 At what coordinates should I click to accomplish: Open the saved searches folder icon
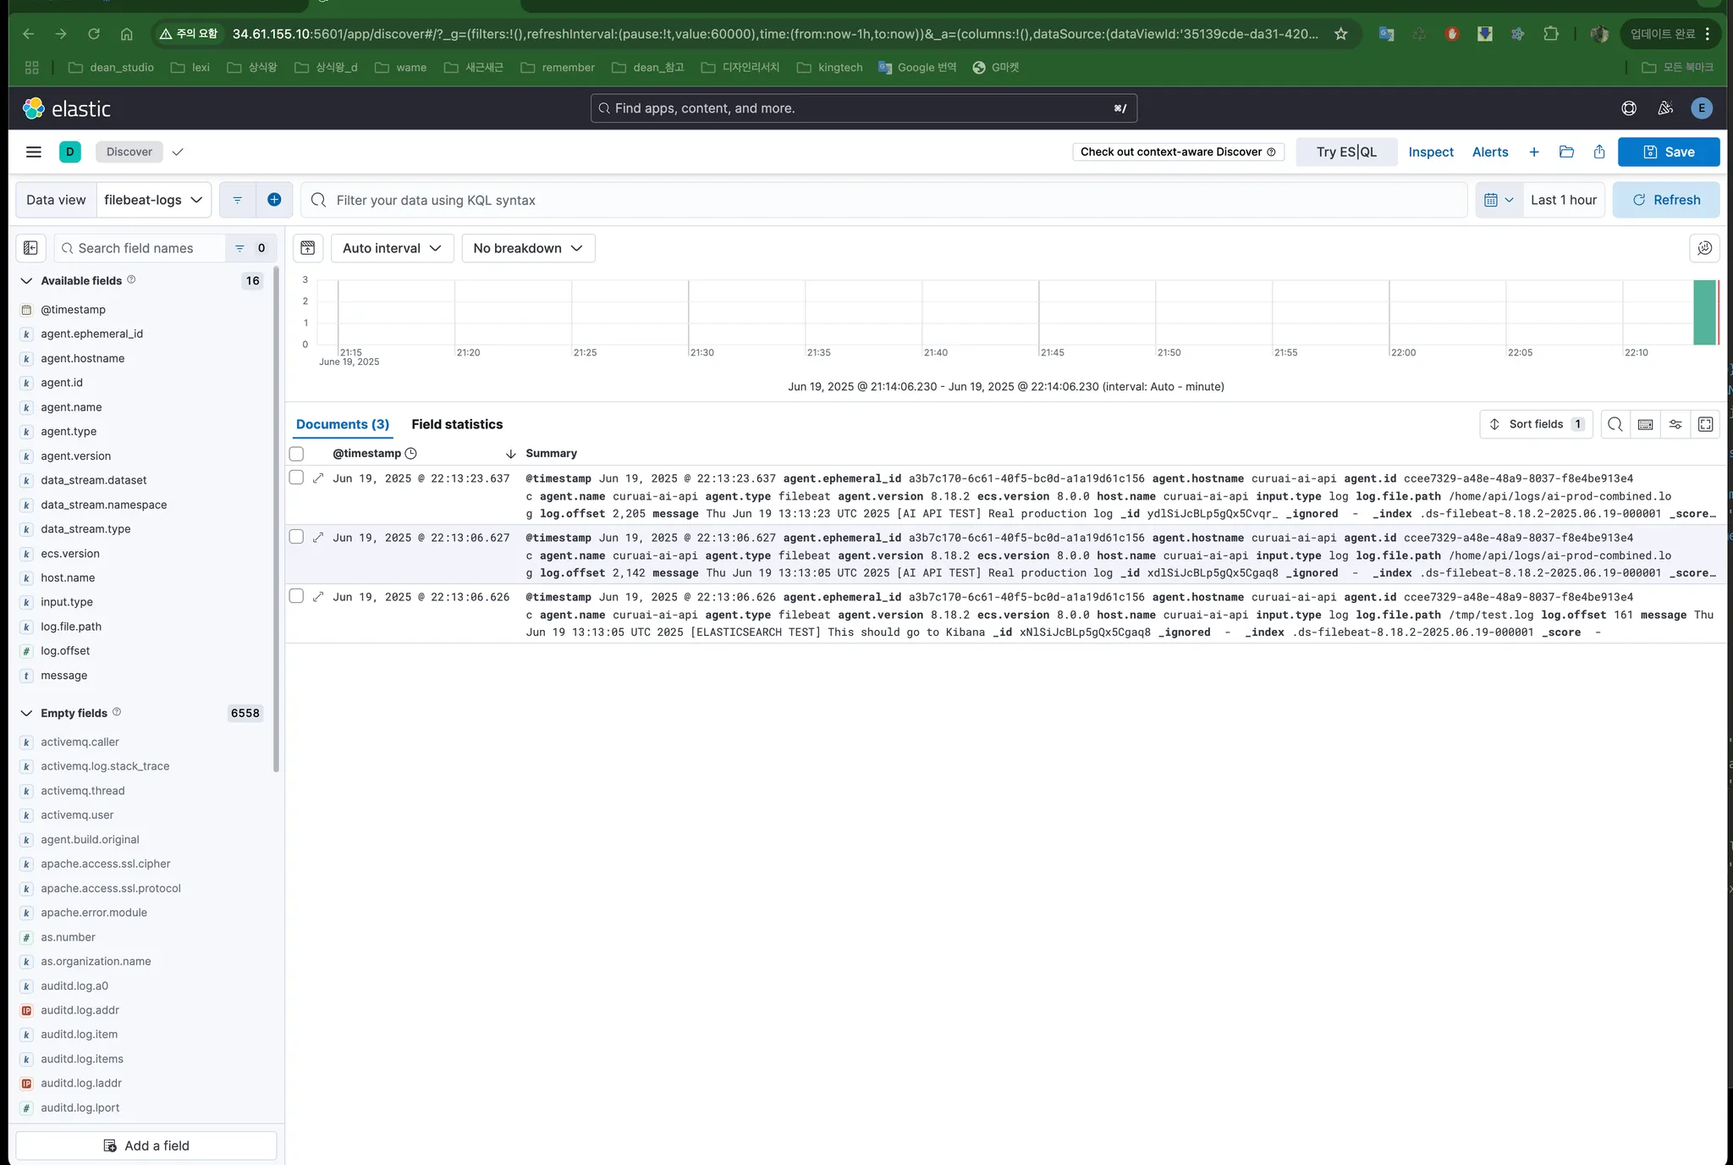click(1566, 152)
